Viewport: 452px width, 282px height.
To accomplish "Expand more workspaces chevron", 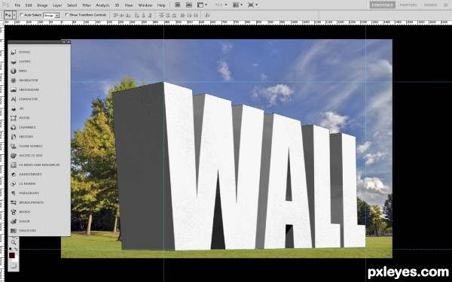I will (445, 5).
